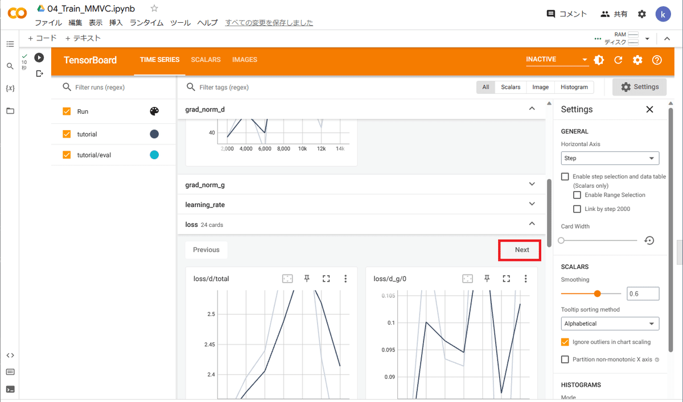Viewport: 683px width, 402px height.
Task: Open TensorBoard settings gear icon
Action: [637, 60]
